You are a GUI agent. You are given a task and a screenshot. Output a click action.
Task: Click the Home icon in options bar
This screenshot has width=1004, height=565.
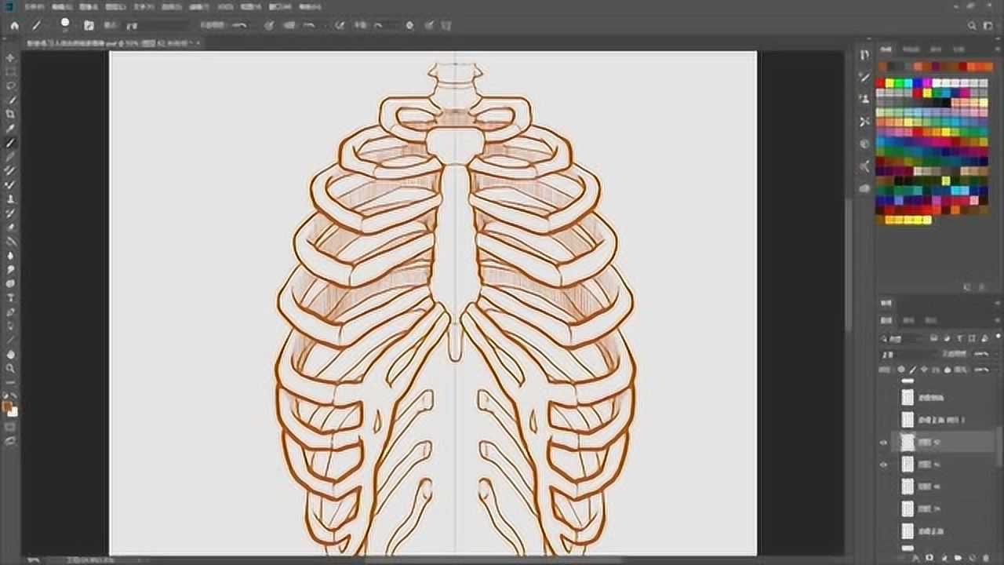point(14,25)
